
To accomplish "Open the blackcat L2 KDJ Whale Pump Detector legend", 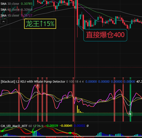I will click(x=33, y=81).
